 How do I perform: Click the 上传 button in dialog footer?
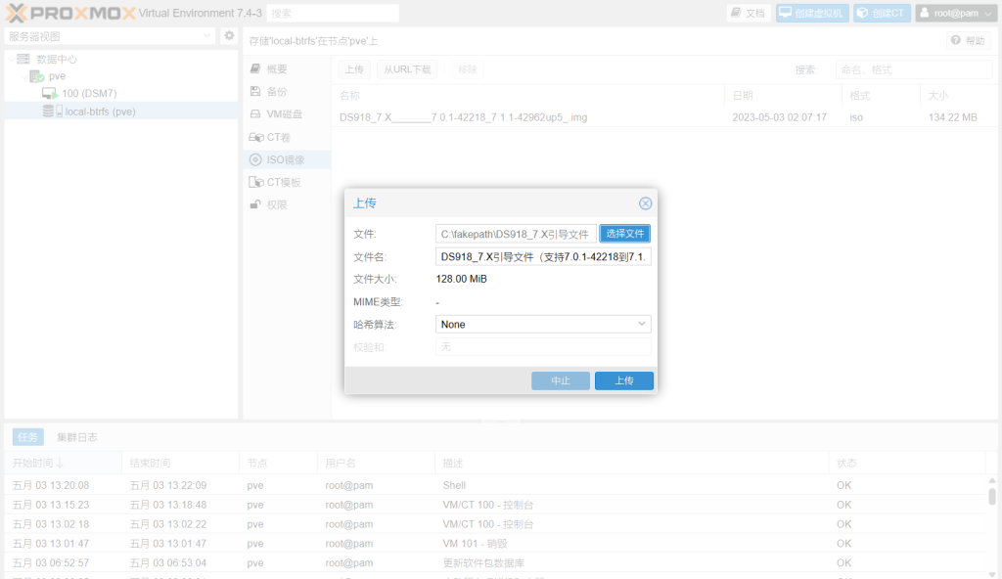pos(623,380)
